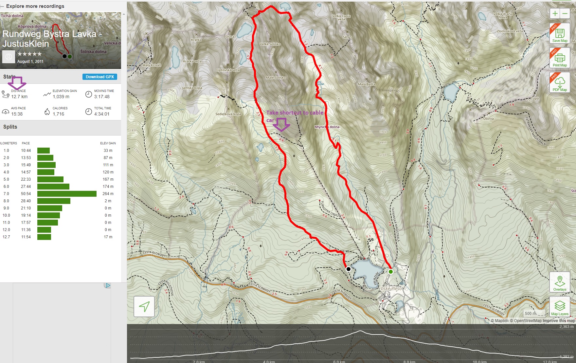This screenshot has width=576, height=363.
Task: Open the Improve this map link
Action: pos(559,321)
